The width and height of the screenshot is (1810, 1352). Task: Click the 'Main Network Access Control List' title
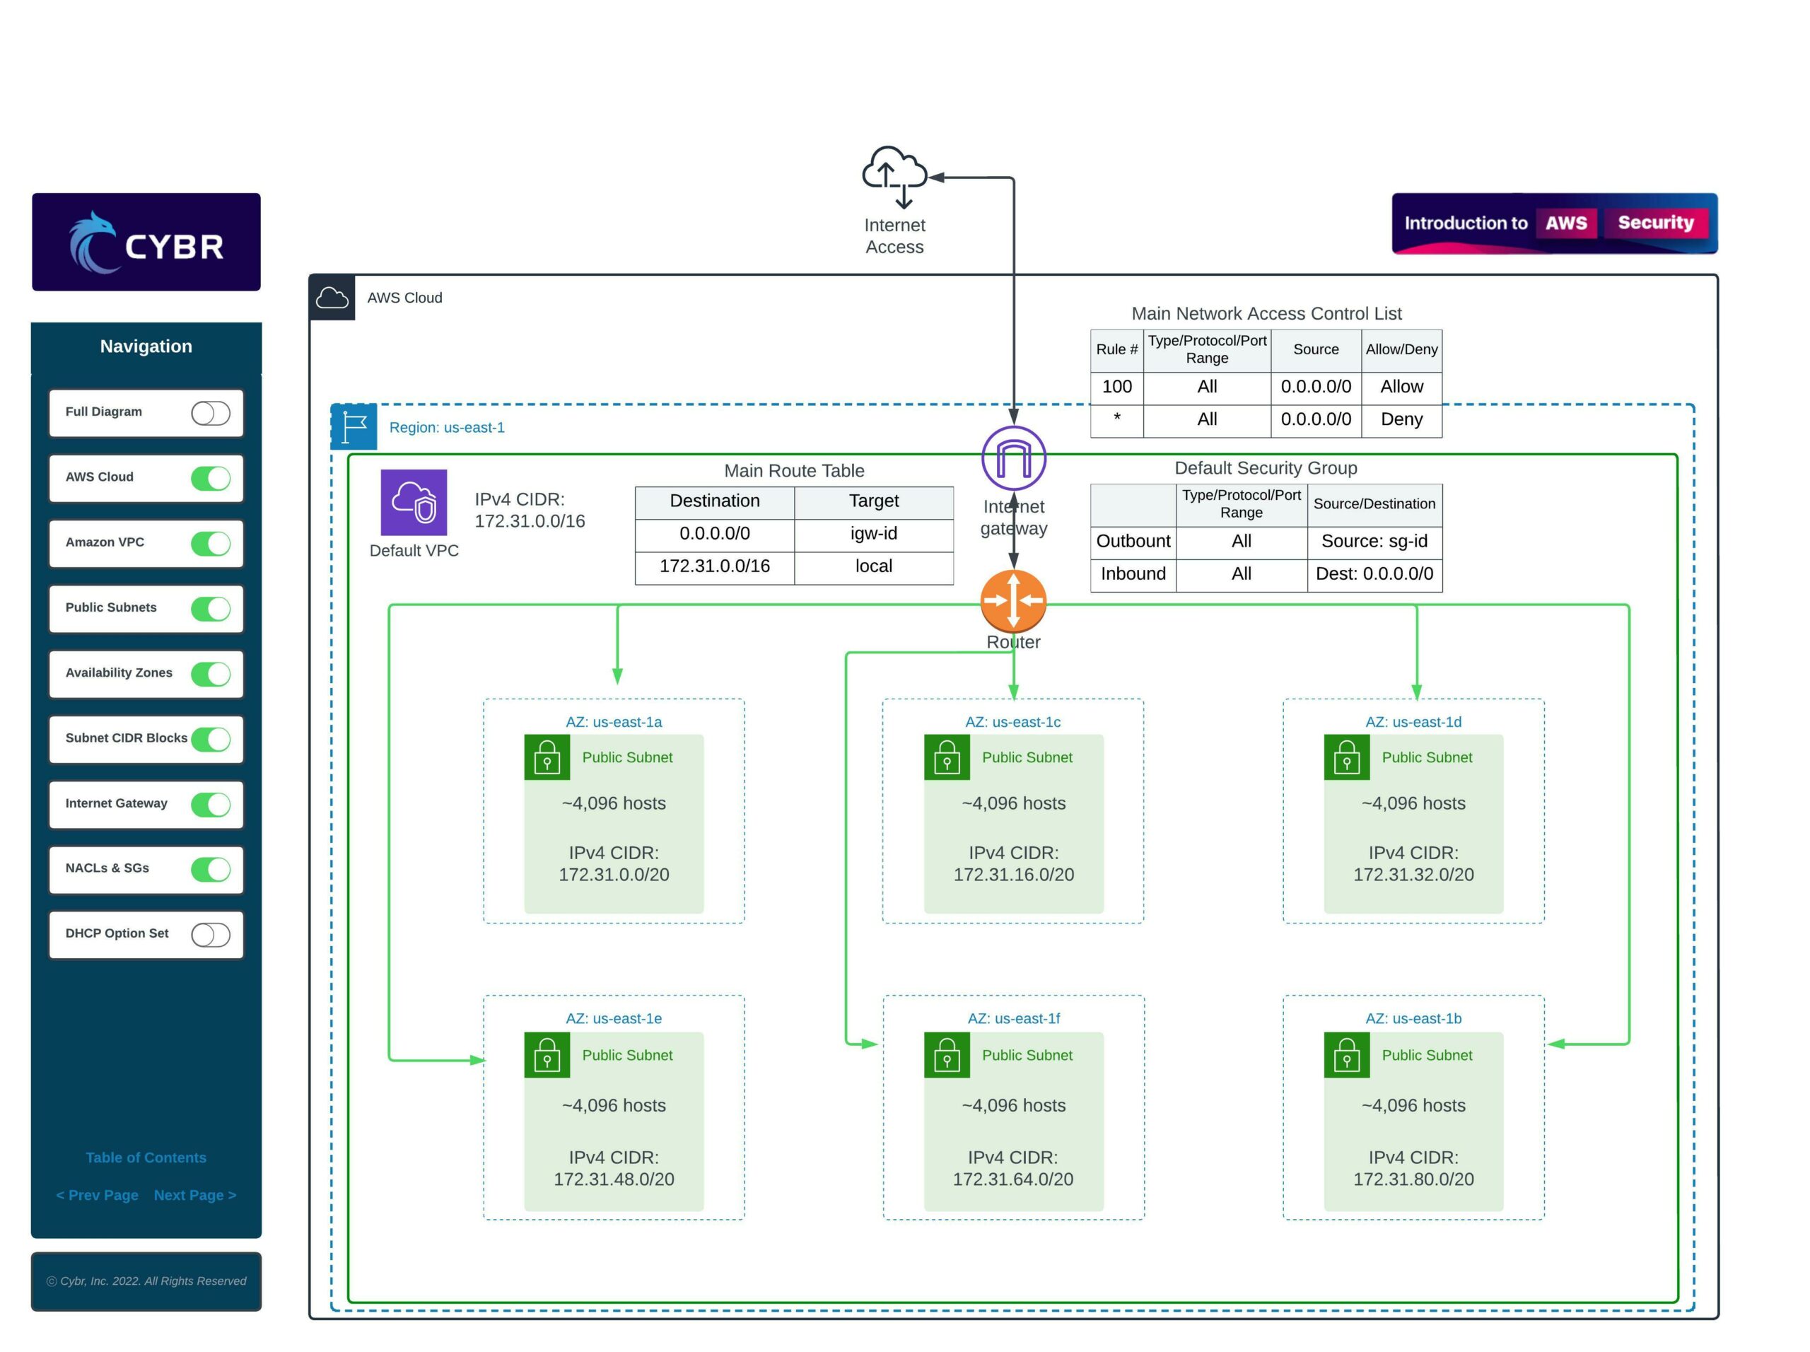click(x=1266, y=313)
